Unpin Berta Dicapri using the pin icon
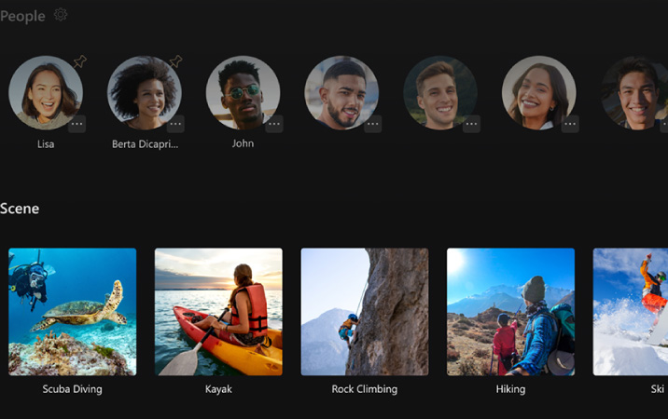This screenshot has height=419, width=668. click(175, 61)
